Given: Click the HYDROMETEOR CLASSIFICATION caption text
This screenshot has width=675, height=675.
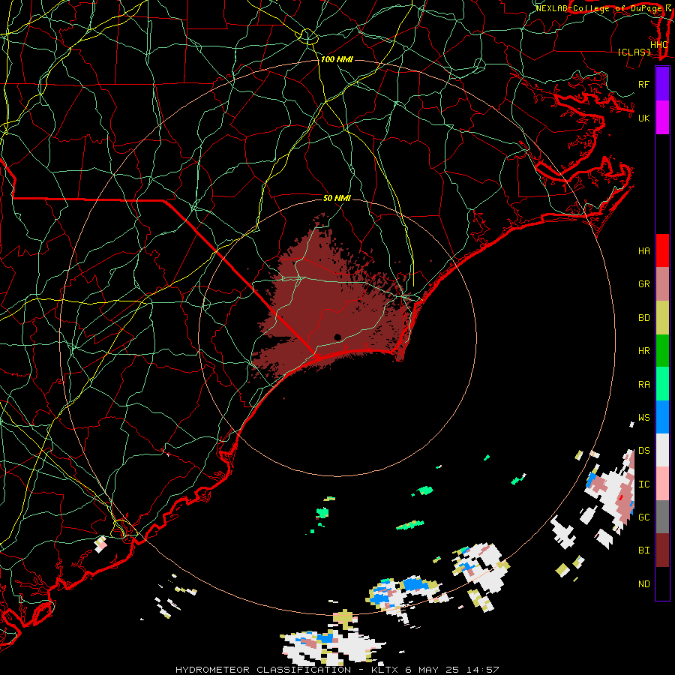Looking at the screenshot, I should [263, 670].
